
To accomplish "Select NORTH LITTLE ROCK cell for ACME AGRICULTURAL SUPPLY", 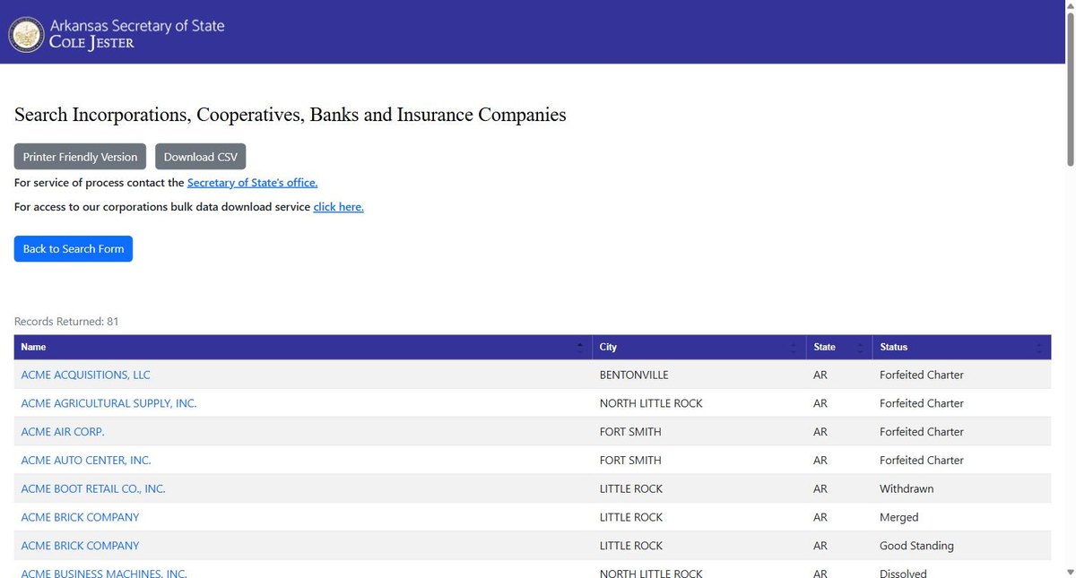I will pos(699,403).
